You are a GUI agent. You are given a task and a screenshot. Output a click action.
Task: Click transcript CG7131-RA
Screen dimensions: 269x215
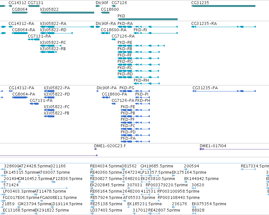point(39,36)
